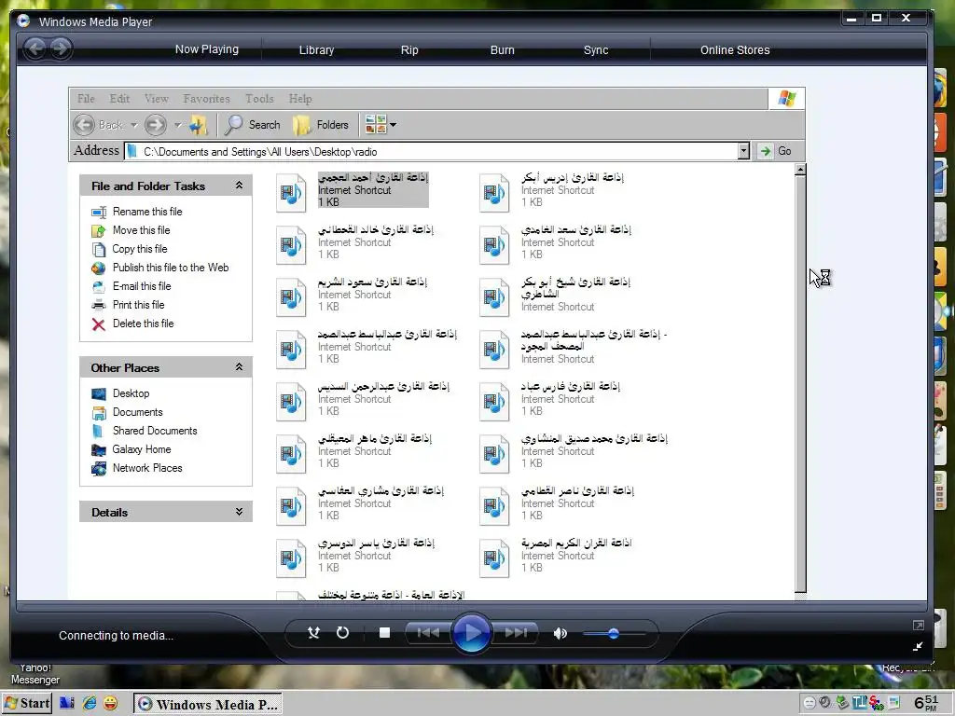Open the View menu

tap(157, 99)
